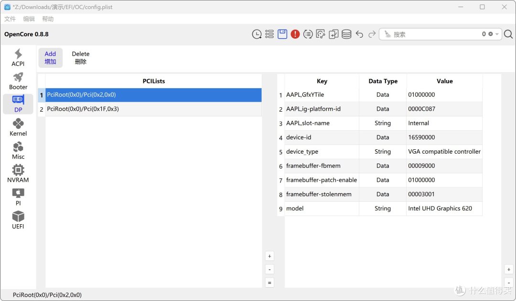This screenshot has height=301, width=516.
Task: Click status bar path PciRoot(0x0)/Pci(0x2,0x0)
Action: pos(47,295)
